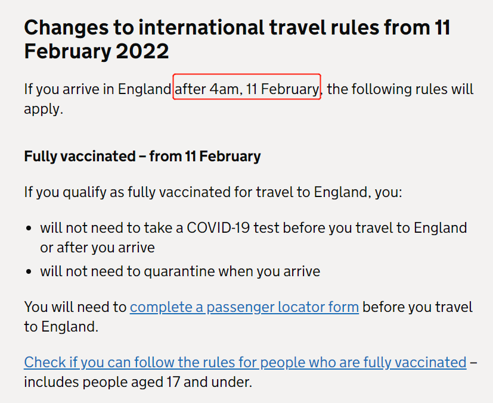Click the bullet text about not needing to quarantine
Screen dimensions: 493x403
coord(180,271)
